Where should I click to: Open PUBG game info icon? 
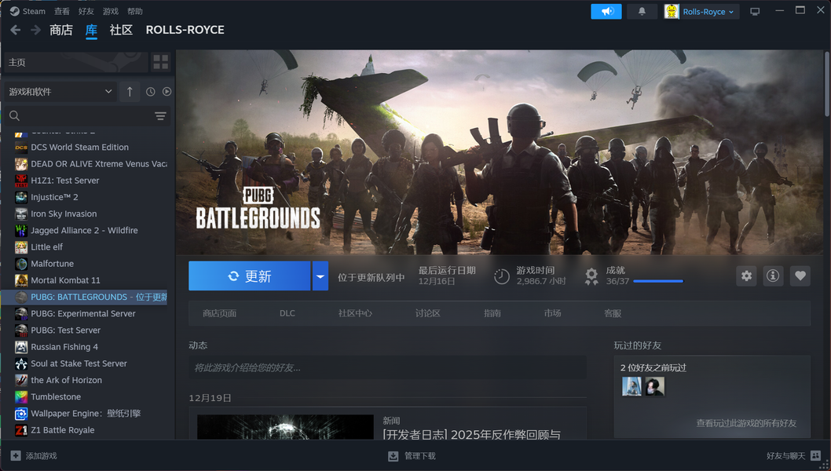(773, 276)
